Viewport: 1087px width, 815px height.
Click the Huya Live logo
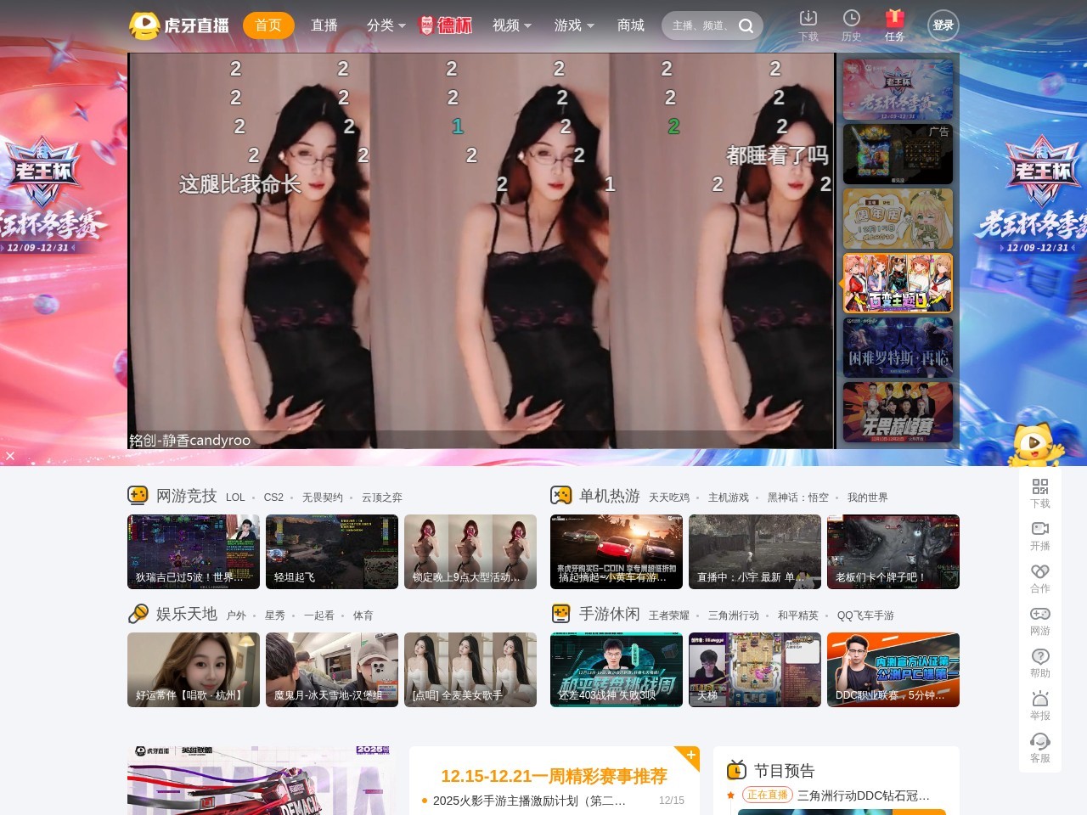pos(179,25)
